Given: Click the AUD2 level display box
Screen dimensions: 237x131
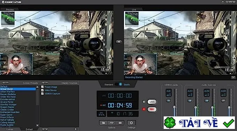Looking at the screenshot, I should 207,93.
